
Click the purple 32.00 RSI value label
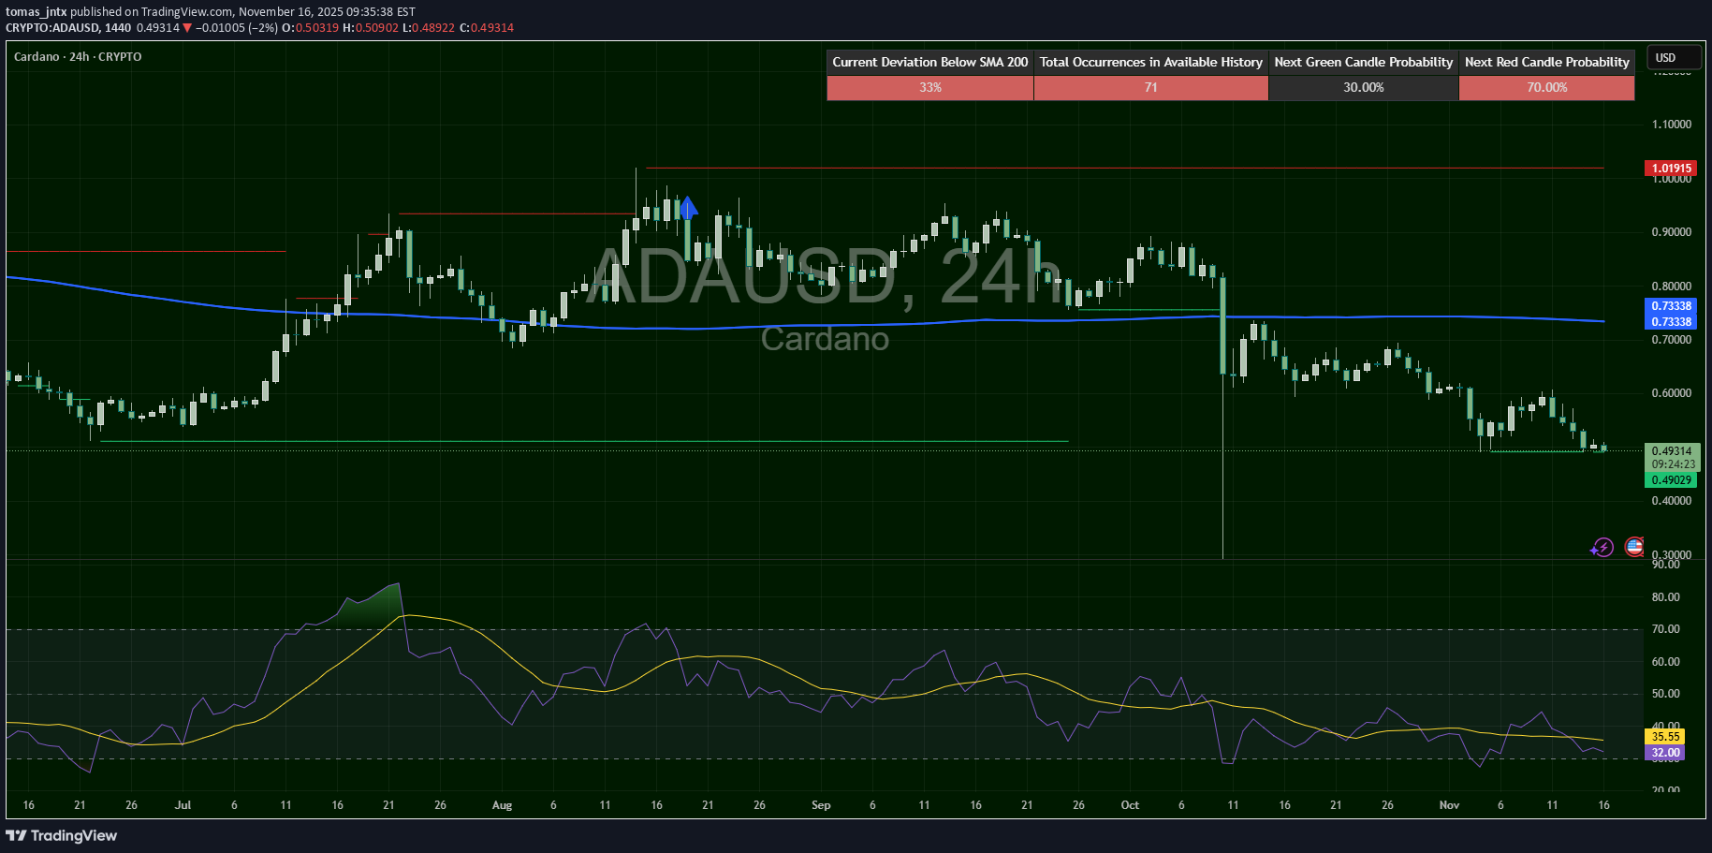point(1665,753)
